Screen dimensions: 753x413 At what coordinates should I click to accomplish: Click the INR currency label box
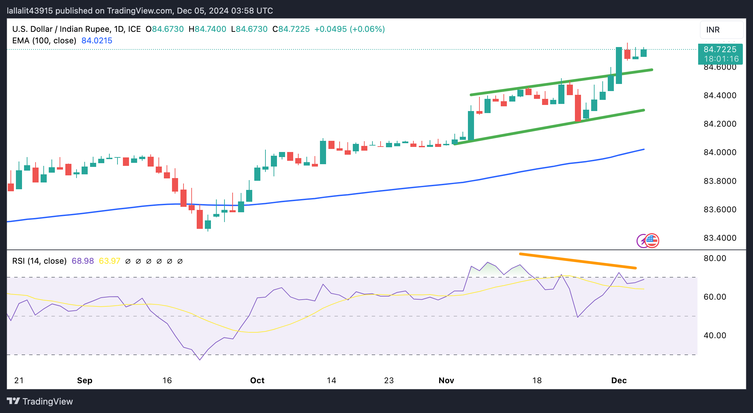pos(722,30)
